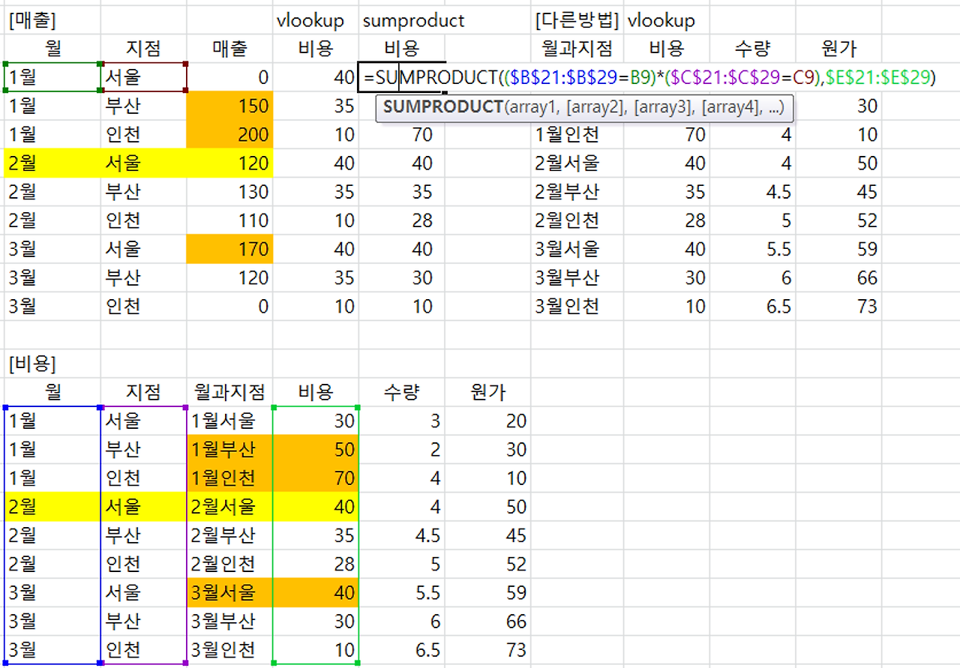The width and height of the screenshot is (960, 668).
Task: Select the [비용] label cell above the lower table
Action: click(52, 364)
